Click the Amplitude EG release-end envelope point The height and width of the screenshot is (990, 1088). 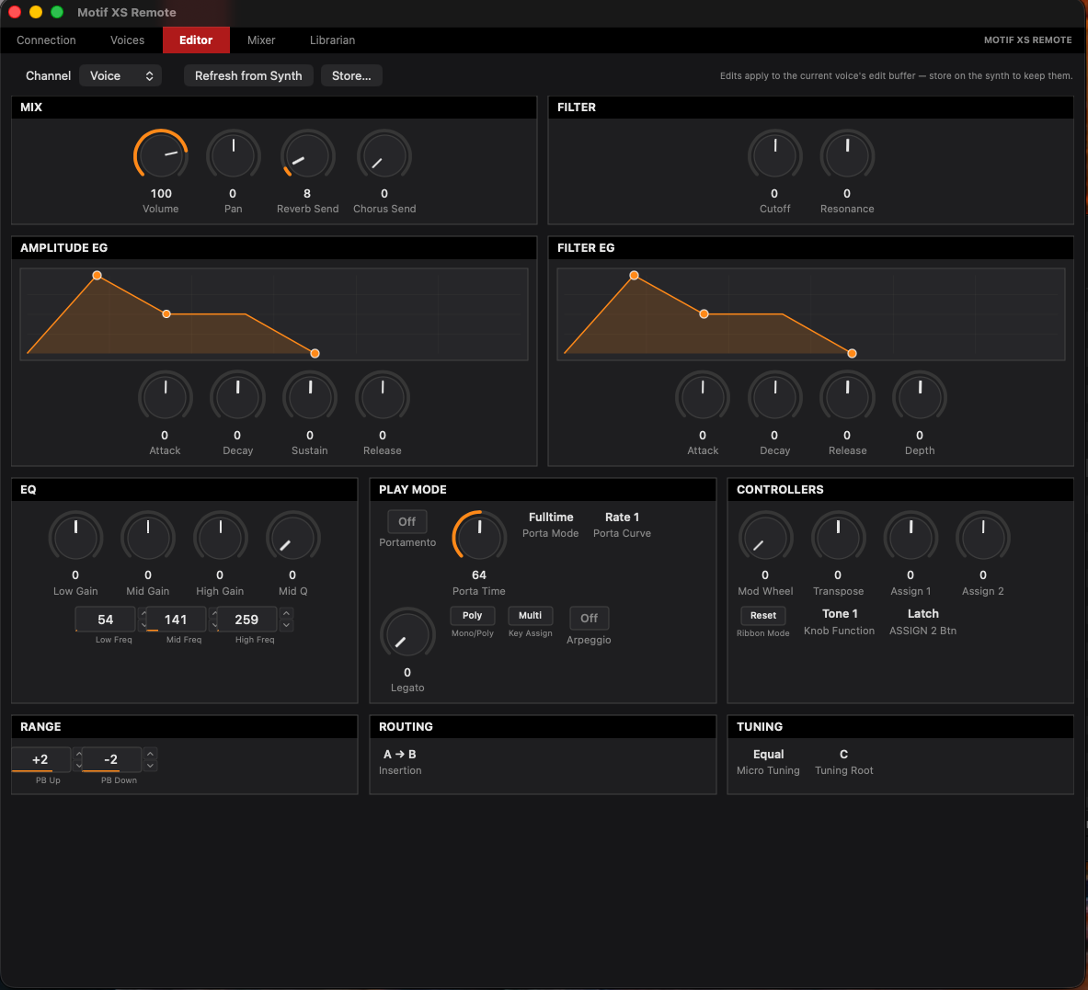(x=315, y=354)
